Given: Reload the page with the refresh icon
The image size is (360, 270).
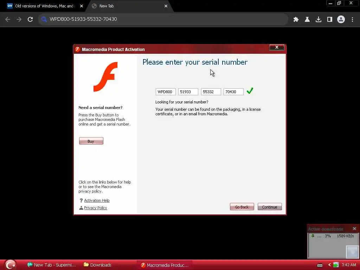Looking at the screenshot, I should [30, 19].
